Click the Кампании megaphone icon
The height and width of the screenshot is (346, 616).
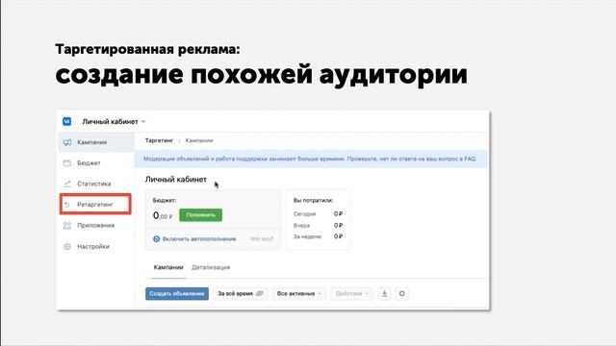(x=67, y=142)
